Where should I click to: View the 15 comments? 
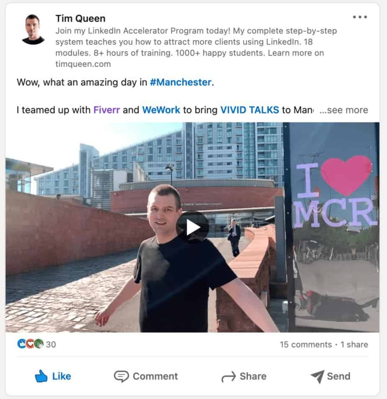[x=306, y=345]
